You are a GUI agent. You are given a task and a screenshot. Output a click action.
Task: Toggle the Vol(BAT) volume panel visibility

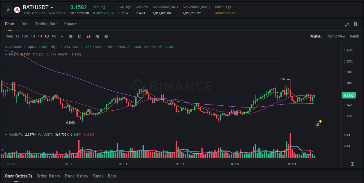[6, 134]
